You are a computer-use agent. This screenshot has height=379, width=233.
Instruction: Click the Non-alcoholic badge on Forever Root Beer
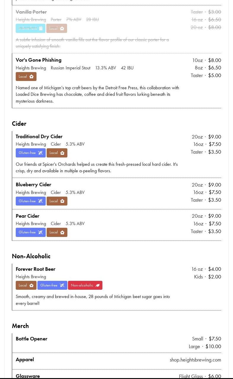[x=85, y=285]
